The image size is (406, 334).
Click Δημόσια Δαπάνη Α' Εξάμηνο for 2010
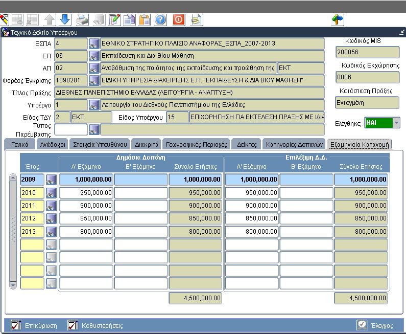click(86, 193)
